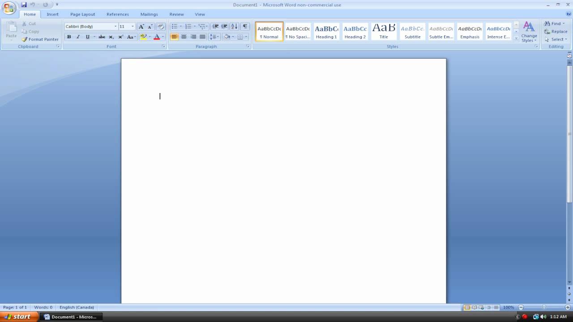Grow the font size

click(x=141, y=26)
